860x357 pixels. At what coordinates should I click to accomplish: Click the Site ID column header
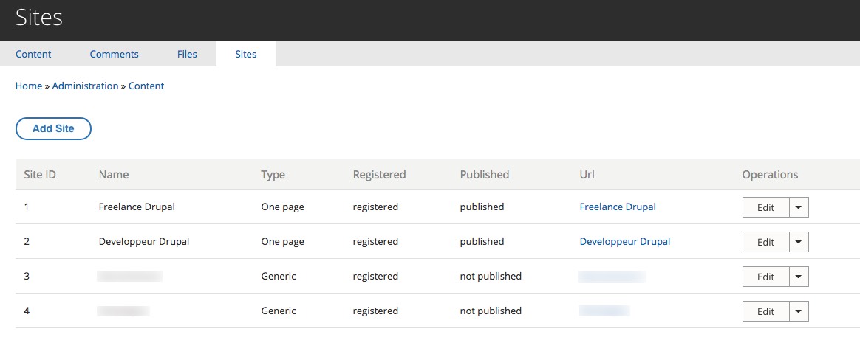click(x=40, y=175)
